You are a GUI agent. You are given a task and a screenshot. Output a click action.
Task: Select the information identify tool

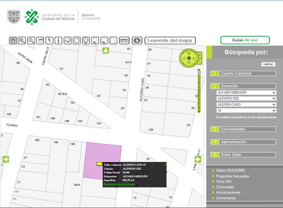click(x=58, y=40)
